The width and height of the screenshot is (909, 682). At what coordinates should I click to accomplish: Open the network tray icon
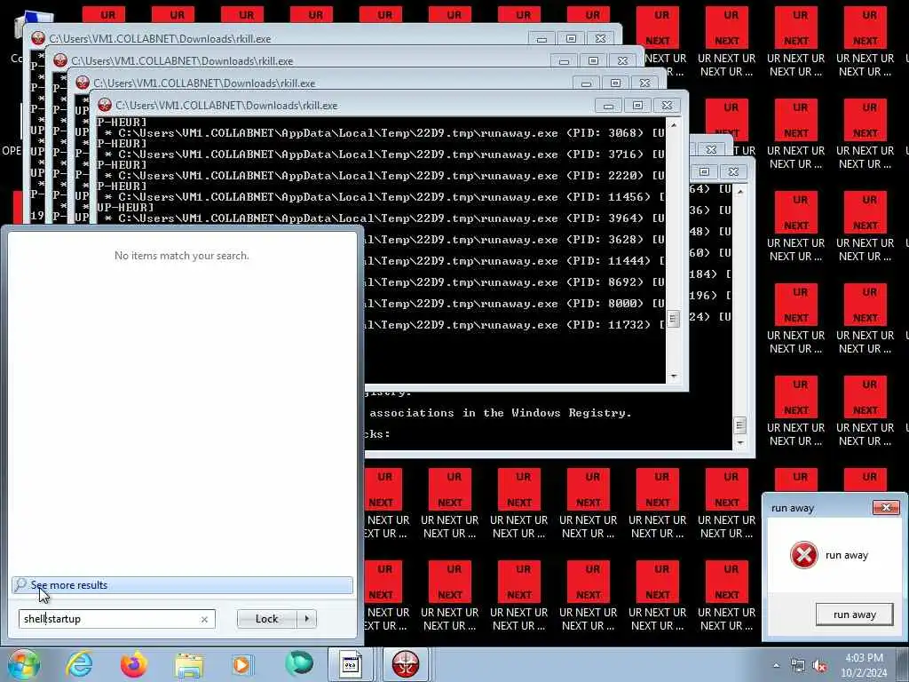798,666
